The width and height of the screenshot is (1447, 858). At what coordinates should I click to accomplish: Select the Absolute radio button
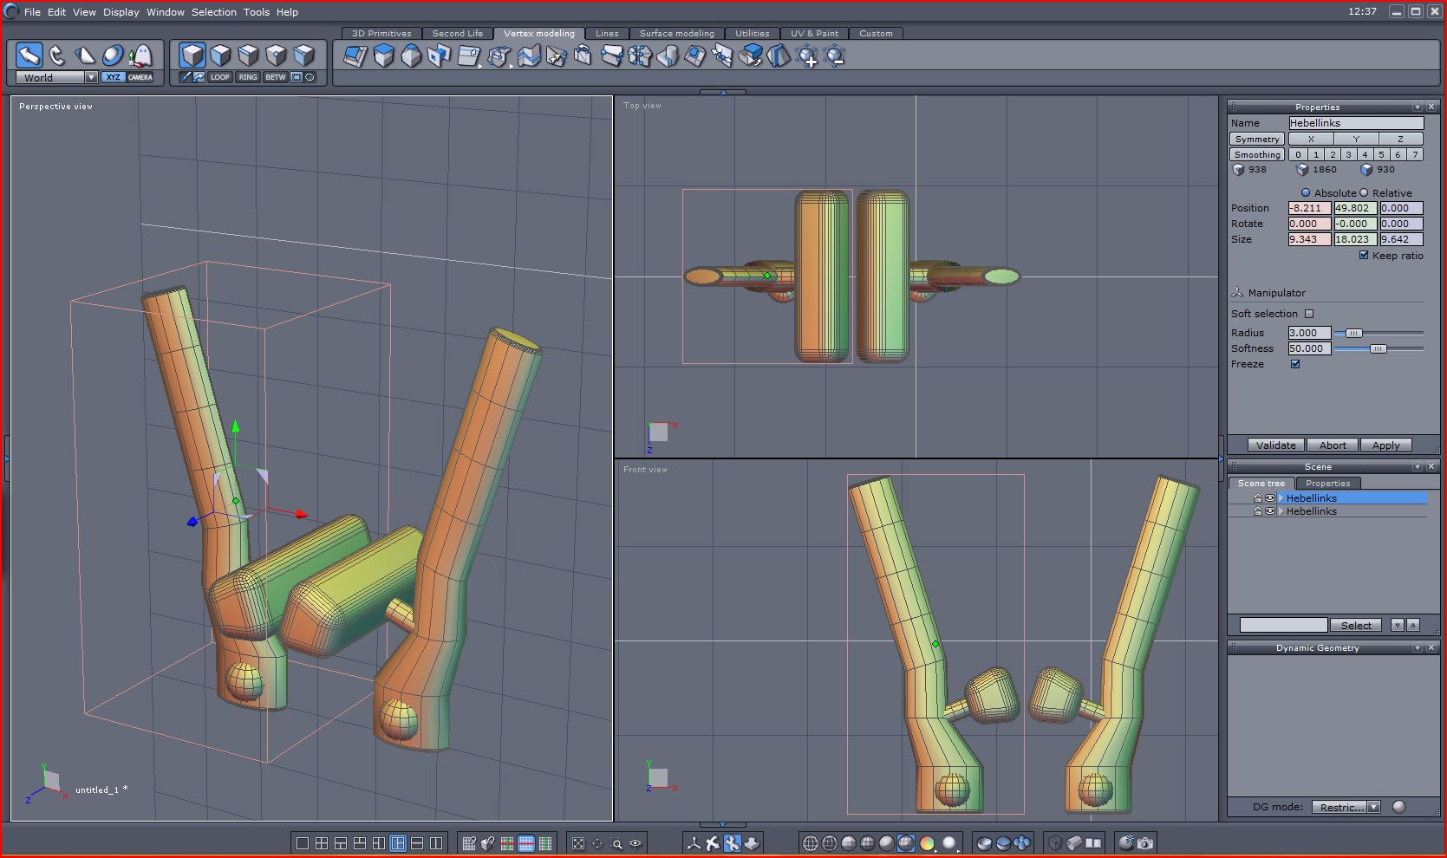tap(1306, 192)
